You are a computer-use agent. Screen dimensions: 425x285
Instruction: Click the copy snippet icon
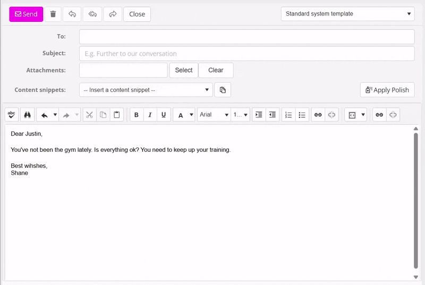(223, 90)
